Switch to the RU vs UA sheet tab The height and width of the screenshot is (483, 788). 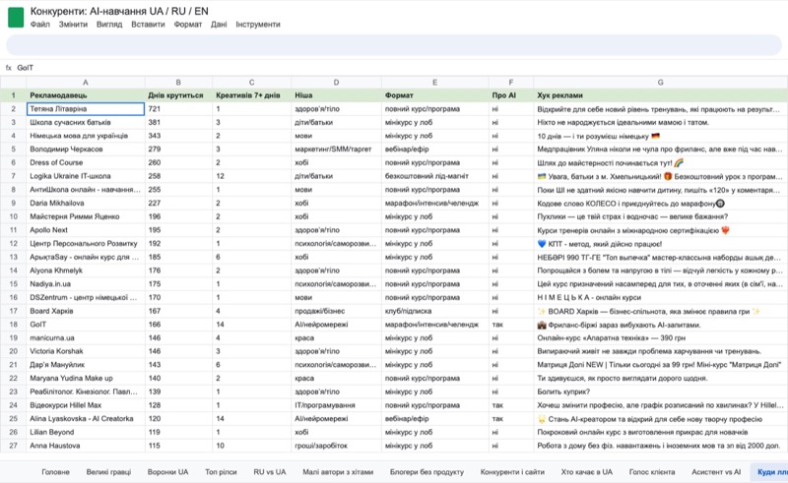coord(269,472)
